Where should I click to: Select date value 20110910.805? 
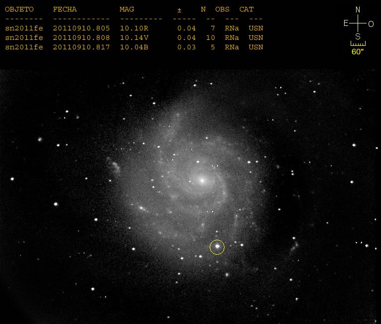coord(81,28)
